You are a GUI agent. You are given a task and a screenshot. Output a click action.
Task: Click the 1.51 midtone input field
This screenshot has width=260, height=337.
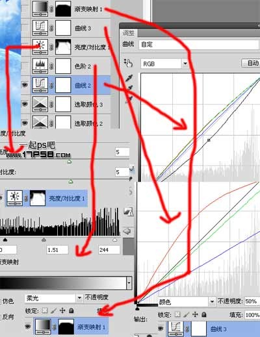57,250
